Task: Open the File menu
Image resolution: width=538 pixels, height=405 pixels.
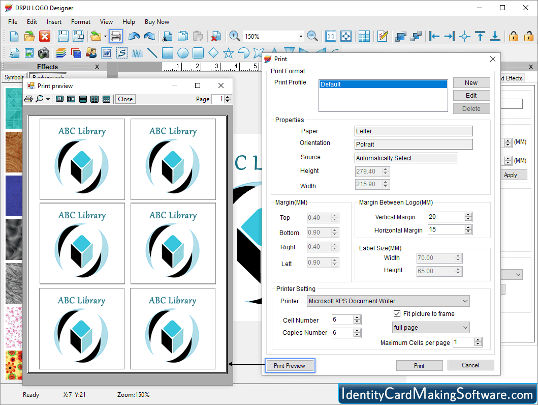Action: [x=13, y=22]
